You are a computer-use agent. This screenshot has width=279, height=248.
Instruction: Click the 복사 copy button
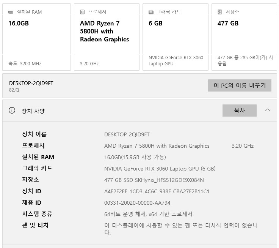point(239,111)
